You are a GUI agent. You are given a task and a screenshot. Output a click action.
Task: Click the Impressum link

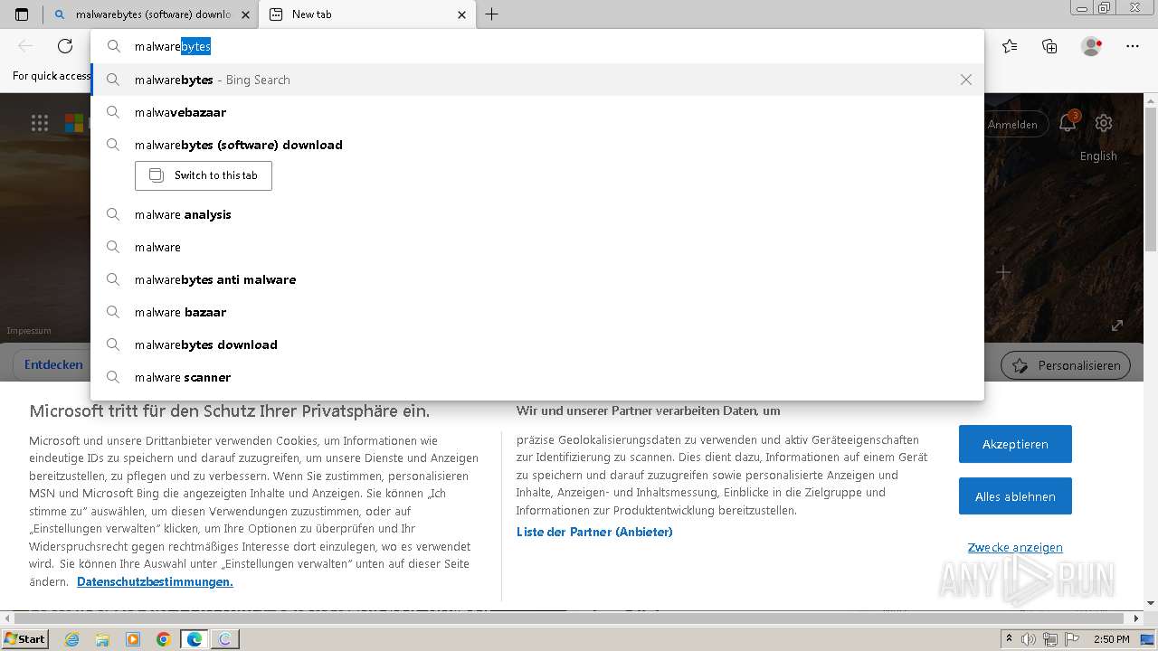click(29, 331)
